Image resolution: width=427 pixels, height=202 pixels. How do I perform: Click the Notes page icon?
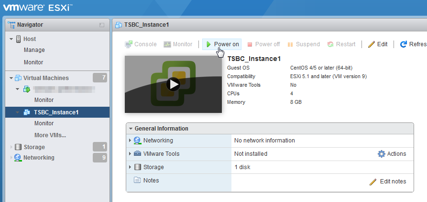pyautogui.click(x=138, y=180)
